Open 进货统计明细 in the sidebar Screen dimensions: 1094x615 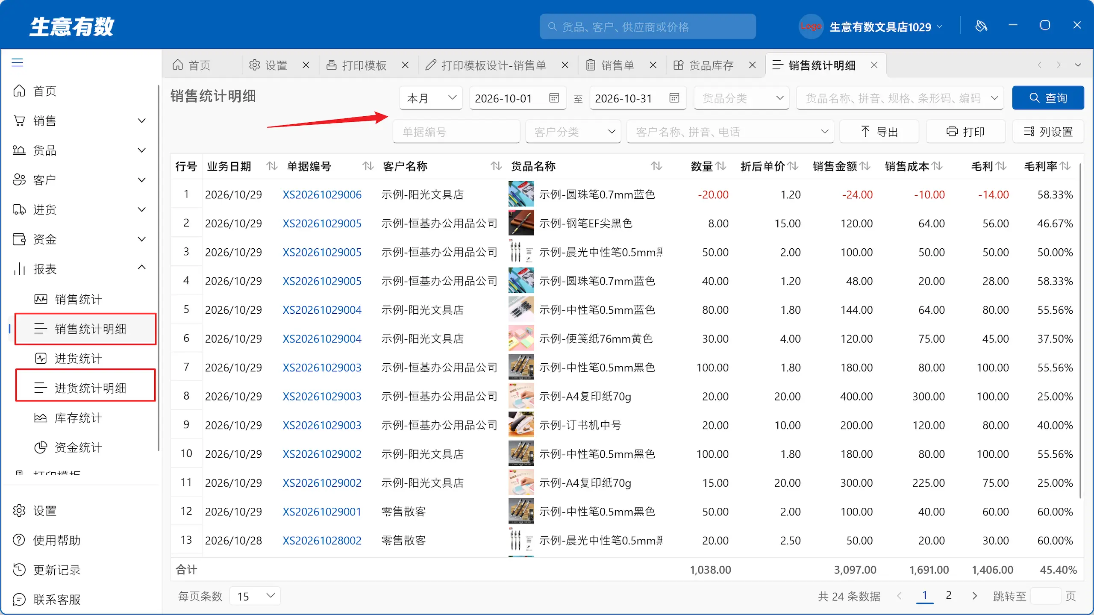click(85, 388)
